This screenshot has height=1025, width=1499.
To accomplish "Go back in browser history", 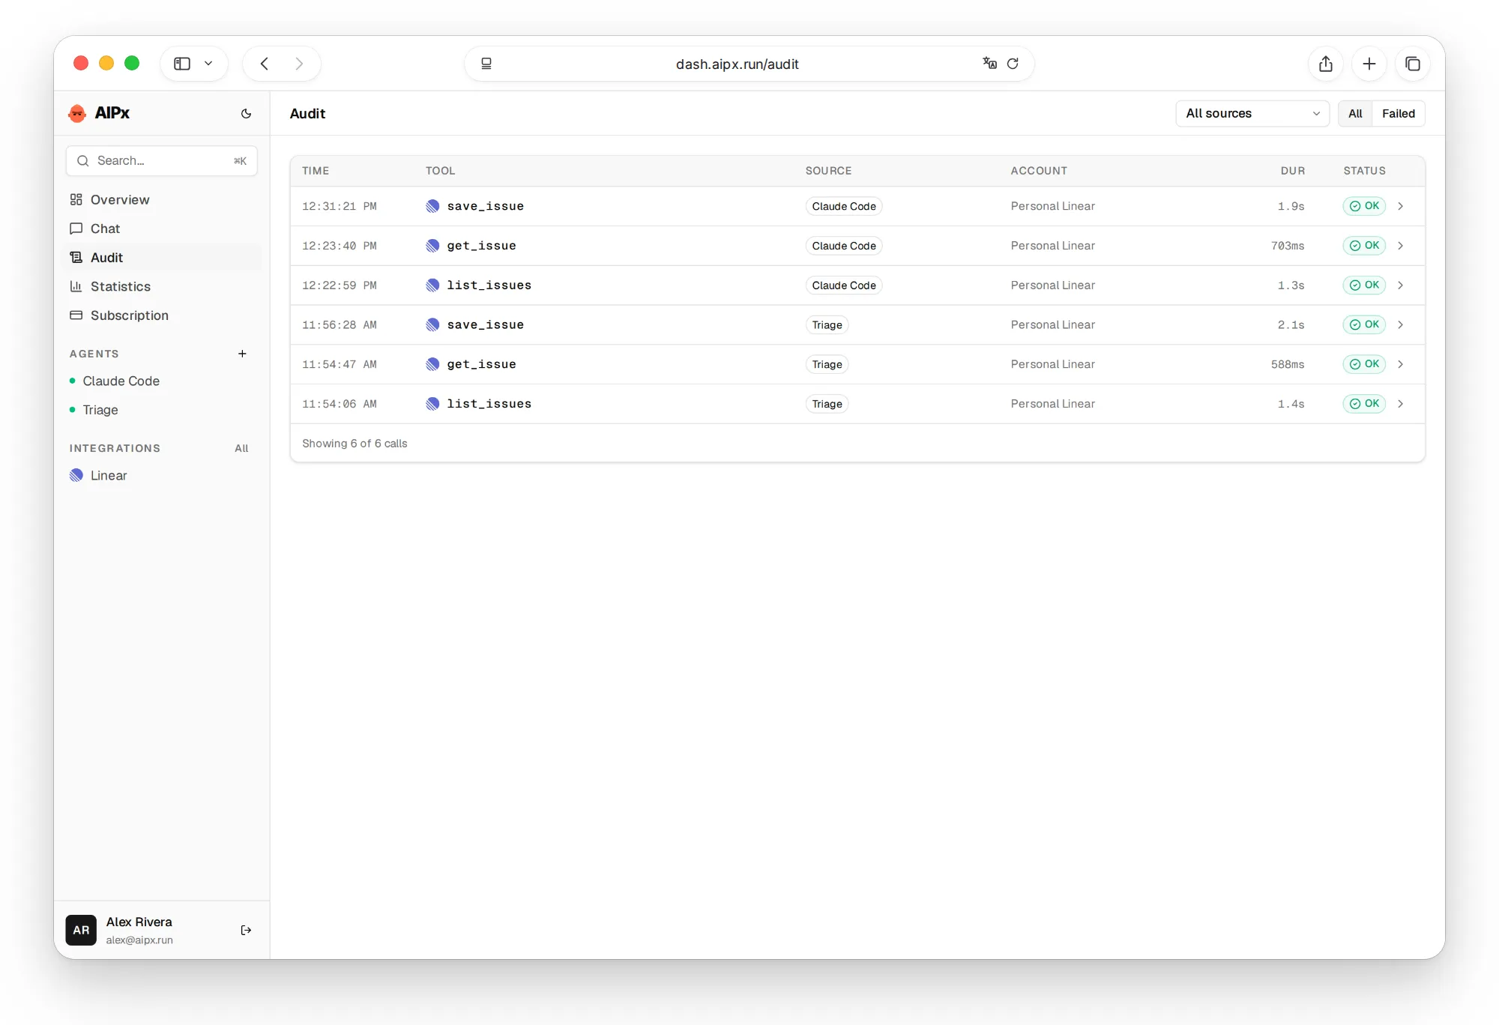I will point(265,64).
